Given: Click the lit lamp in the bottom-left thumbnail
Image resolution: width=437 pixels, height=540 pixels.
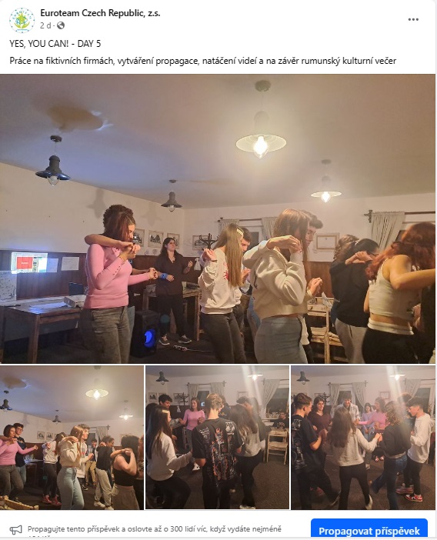Looking at the screenshot, I should click(97, 393).
